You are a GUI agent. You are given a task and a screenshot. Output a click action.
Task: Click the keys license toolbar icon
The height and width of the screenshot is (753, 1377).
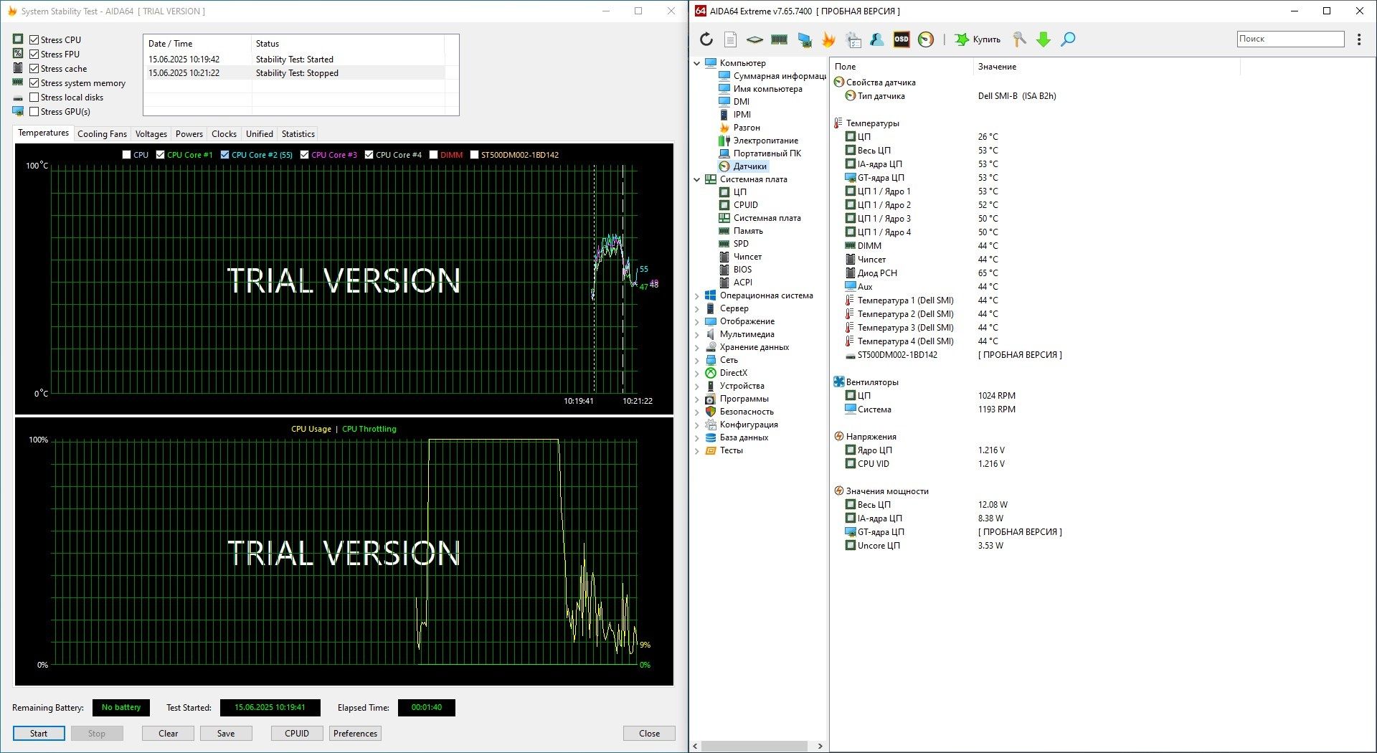click(x=1019, y=39)
